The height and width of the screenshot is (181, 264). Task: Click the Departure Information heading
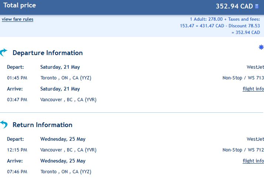(x=48, y=53)
